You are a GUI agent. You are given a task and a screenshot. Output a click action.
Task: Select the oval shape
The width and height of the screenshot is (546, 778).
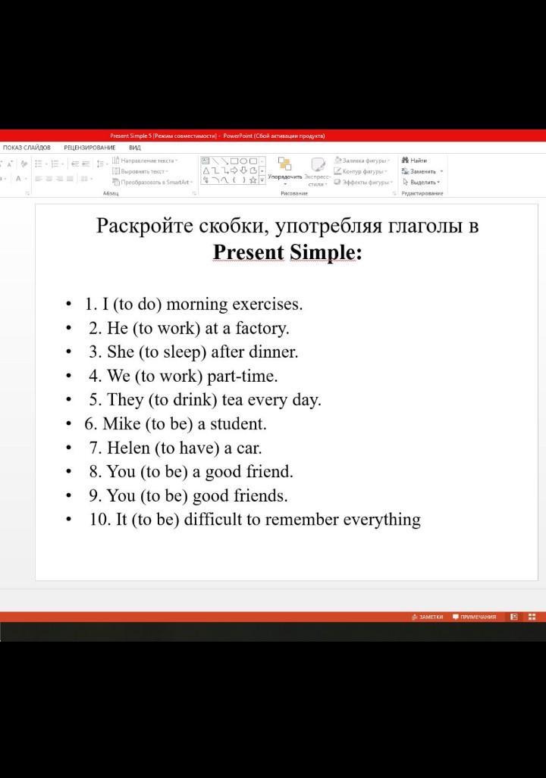pyautogui.click(x=243, y=161)
